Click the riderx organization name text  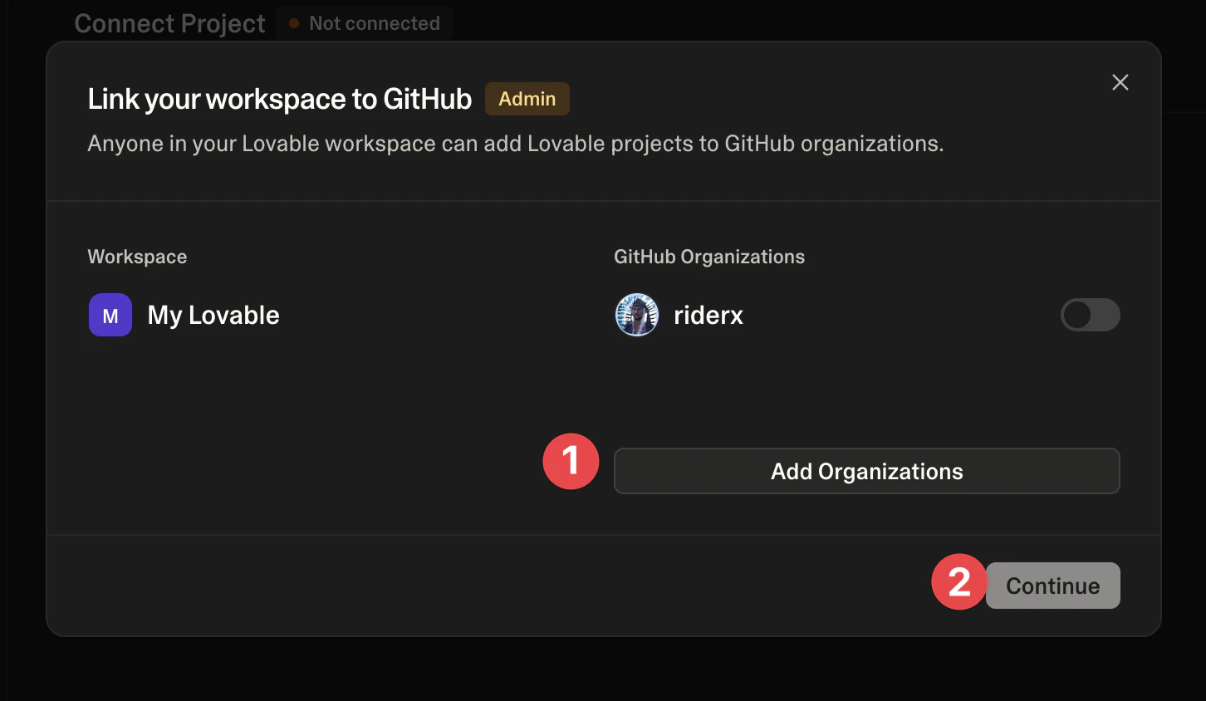point(708,315)
